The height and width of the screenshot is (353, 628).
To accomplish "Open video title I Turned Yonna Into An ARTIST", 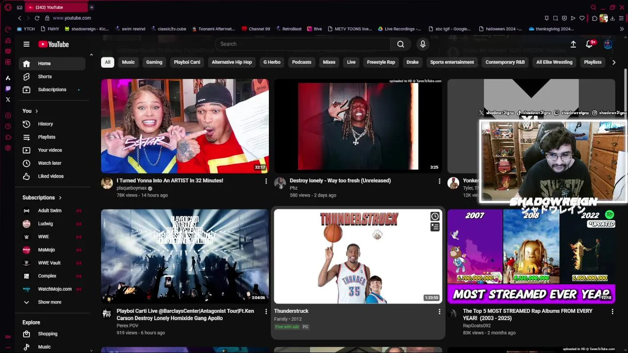I will (x=170, y=181).
